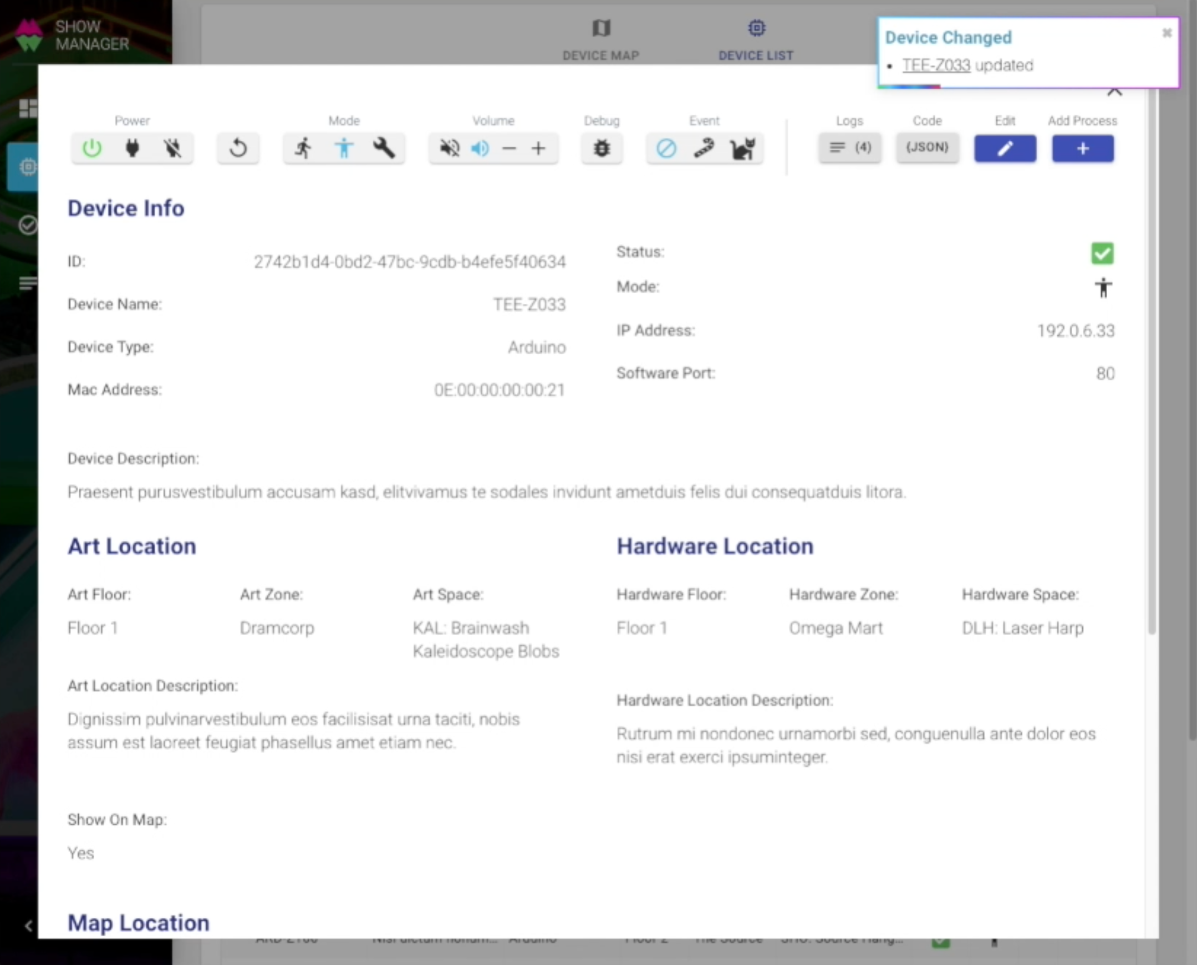Click the plug power connect icon
This screenshot has width=1197, height=965.
[x=133, y=149]
